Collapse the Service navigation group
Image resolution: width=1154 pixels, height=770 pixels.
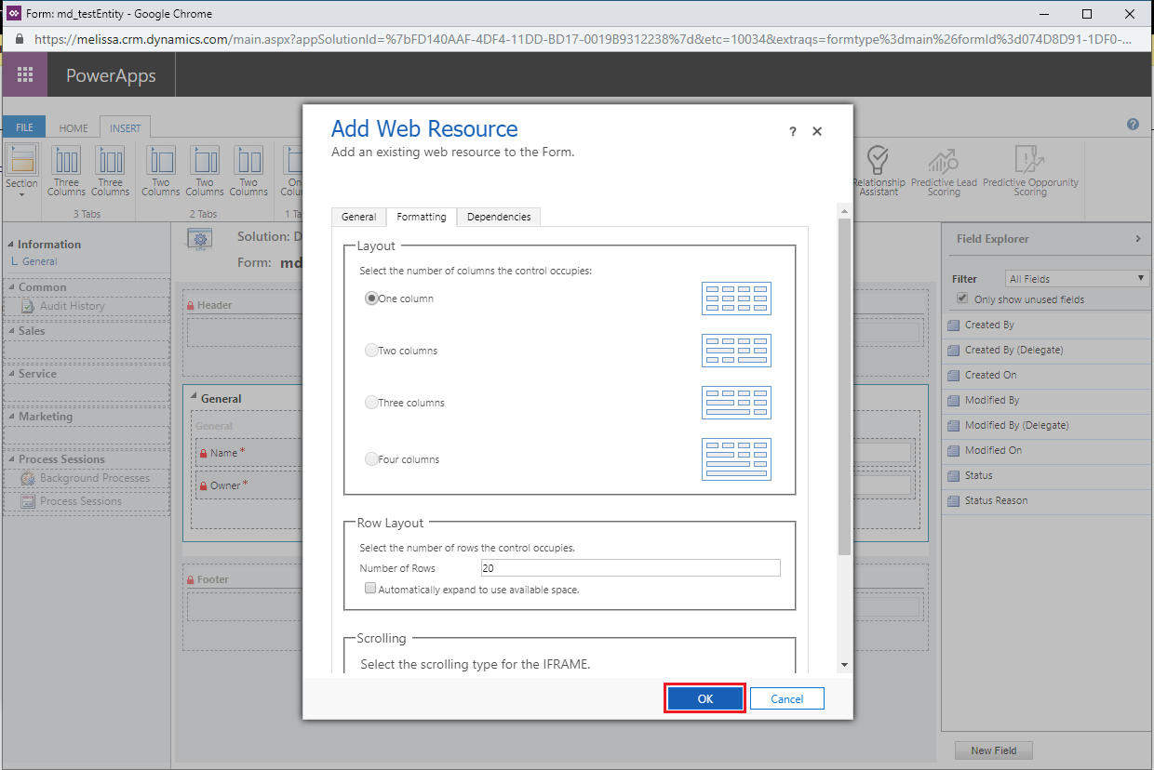point(12,374)
